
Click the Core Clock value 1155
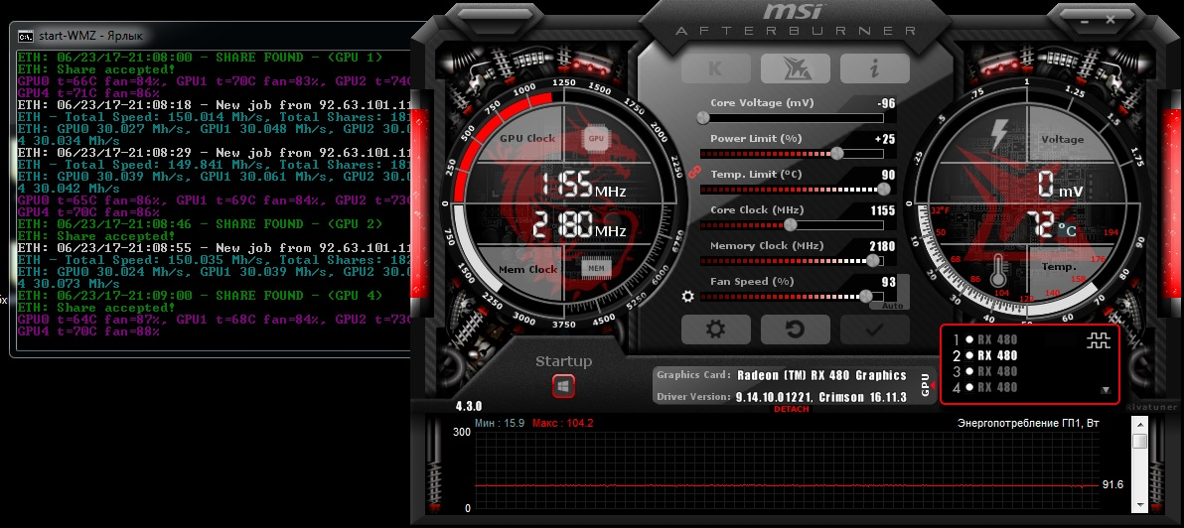882,210
